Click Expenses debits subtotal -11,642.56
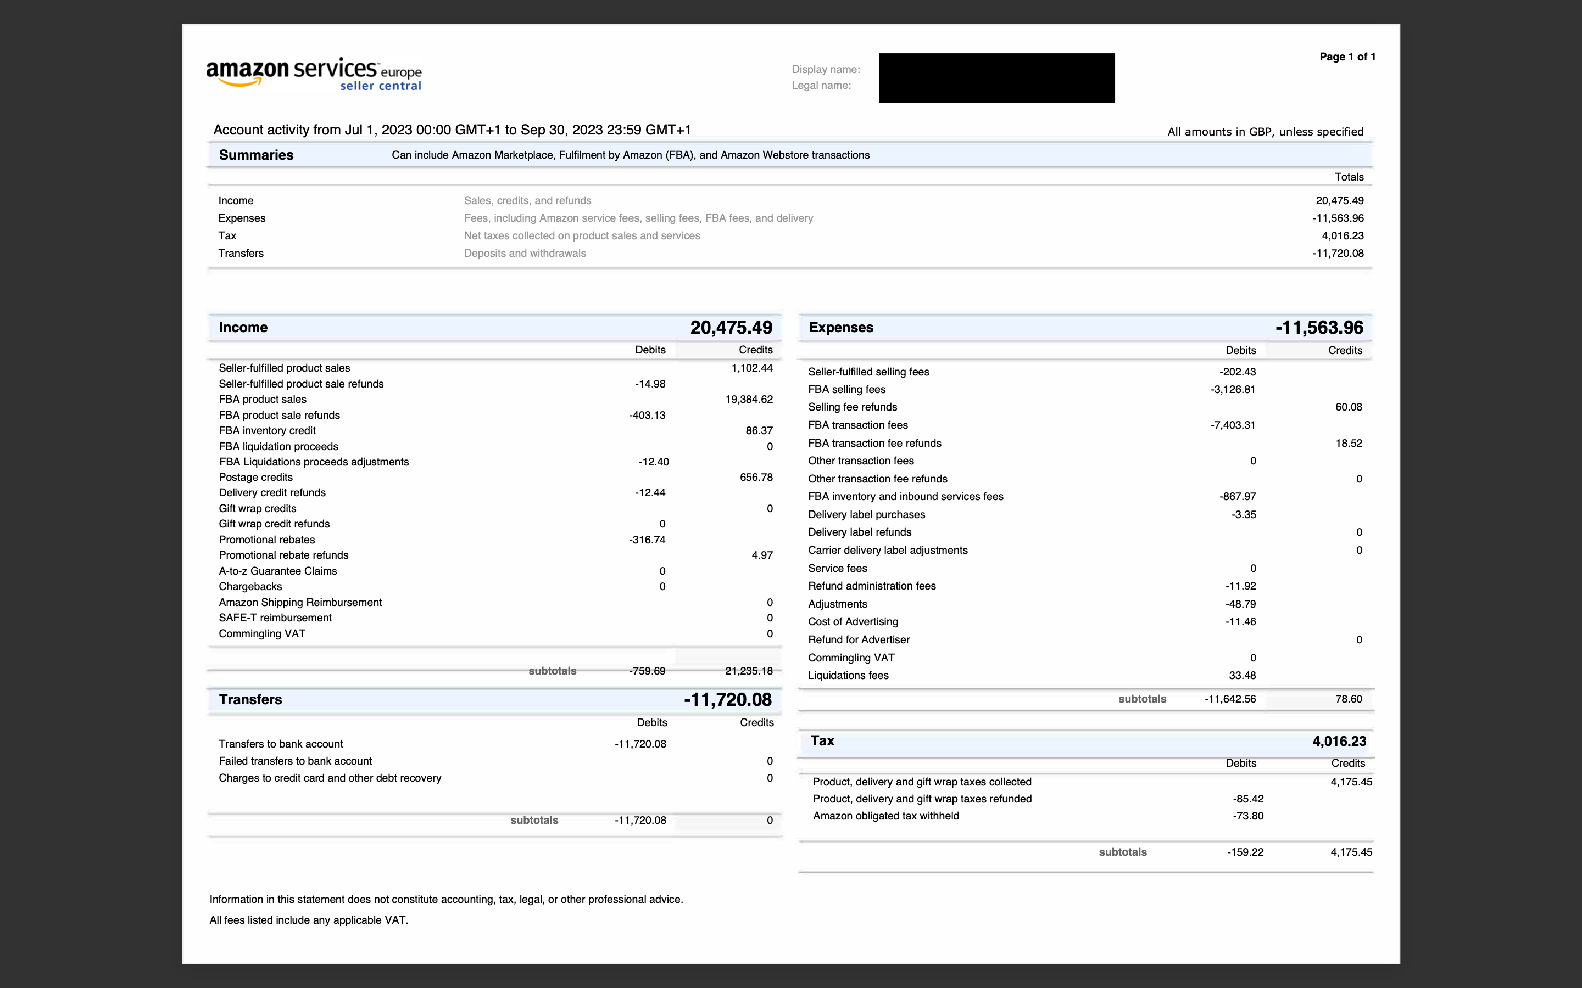The image size is (1582, 988). pos(1230,699)
